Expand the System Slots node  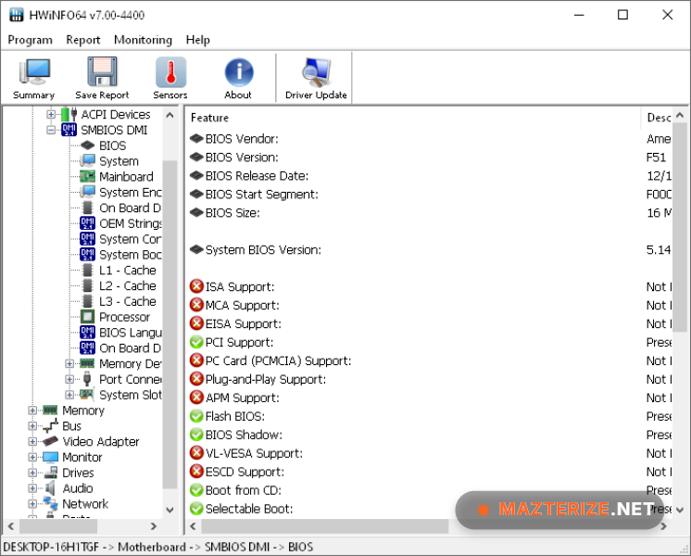tap(69, 394)
